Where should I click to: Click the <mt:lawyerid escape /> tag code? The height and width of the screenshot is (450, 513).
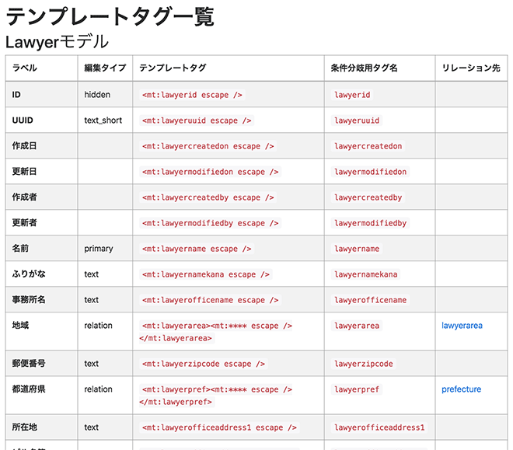click(x=192, y=95)
